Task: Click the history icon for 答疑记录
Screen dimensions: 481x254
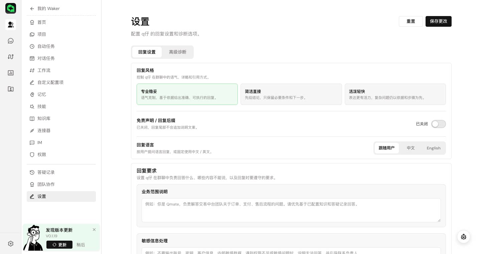Action: coord(32,172)
